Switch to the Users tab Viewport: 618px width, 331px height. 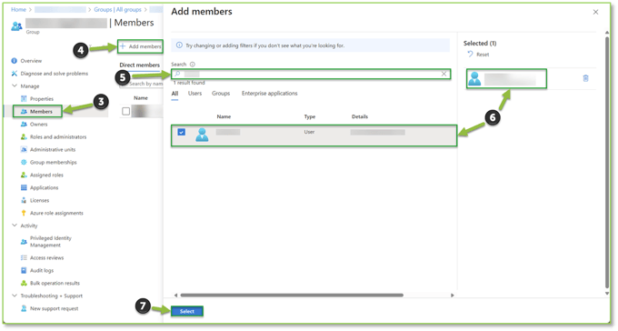pos(194,94)
